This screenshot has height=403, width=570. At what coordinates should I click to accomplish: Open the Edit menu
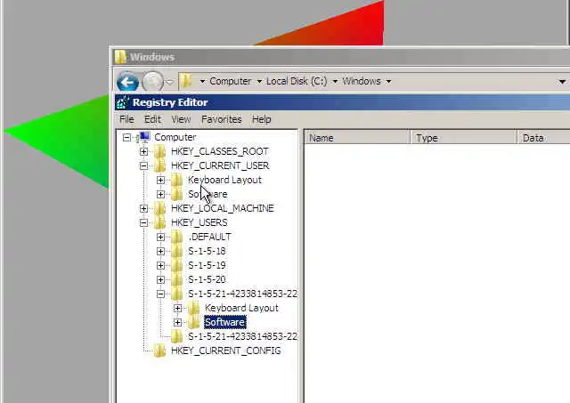[x=152, y=119]
